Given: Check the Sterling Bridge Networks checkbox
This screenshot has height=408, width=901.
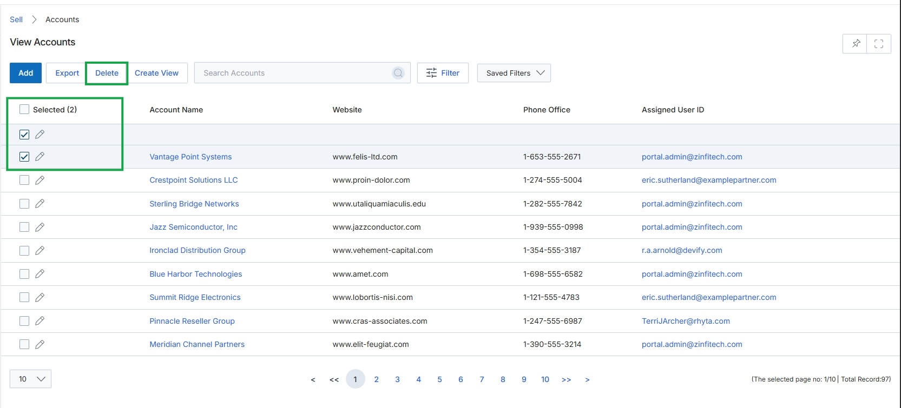Looking at the screenshot, I should point(24,204).
